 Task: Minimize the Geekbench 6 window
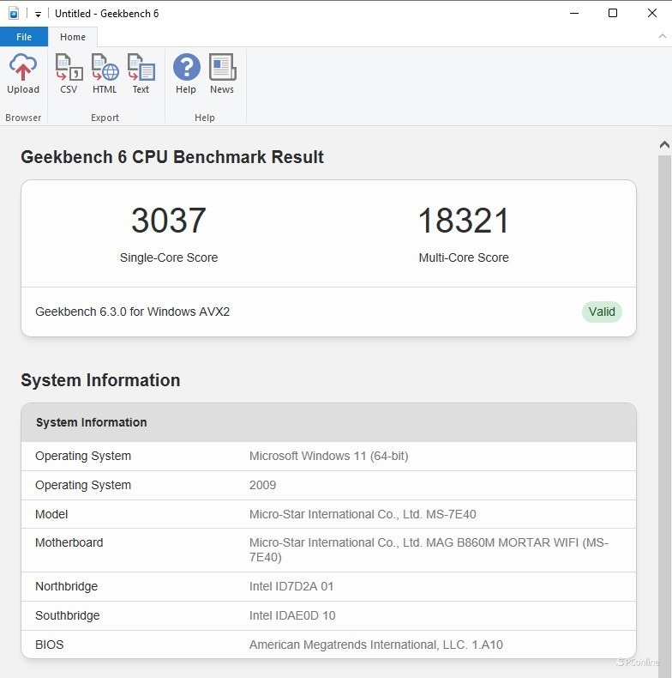[574, 14]
